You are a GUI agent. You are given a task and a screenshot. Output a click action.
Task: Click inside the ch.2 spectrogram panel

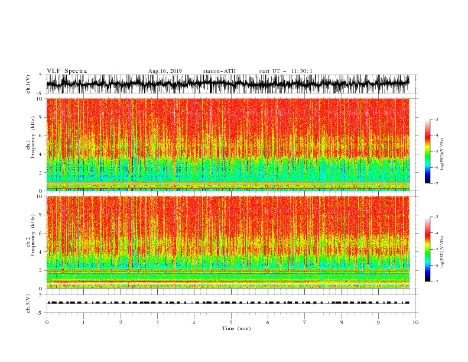tap(228, 243)
